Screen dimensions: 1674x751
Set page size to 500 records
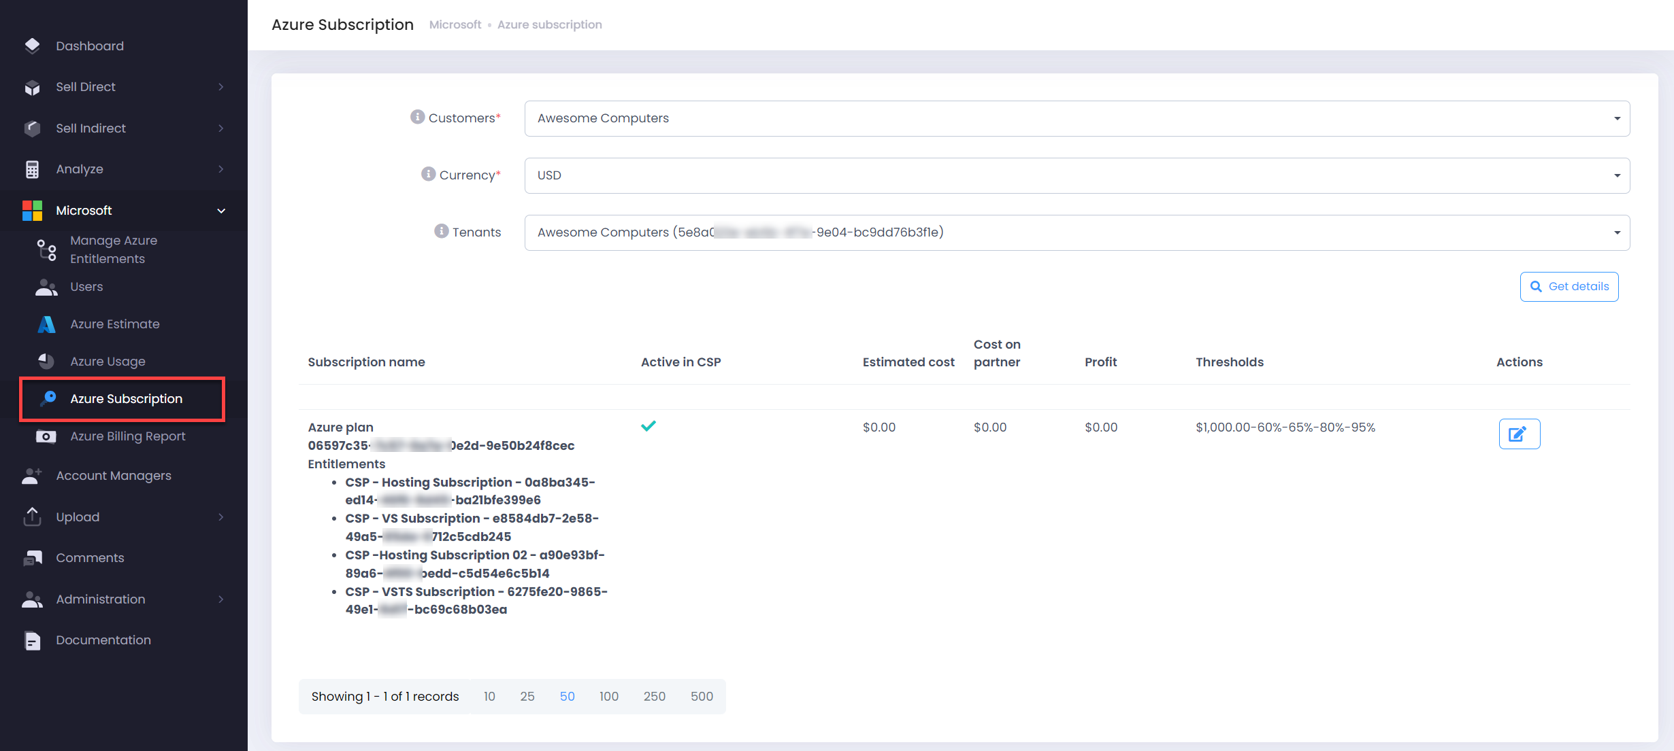click(x=702, y=697)
